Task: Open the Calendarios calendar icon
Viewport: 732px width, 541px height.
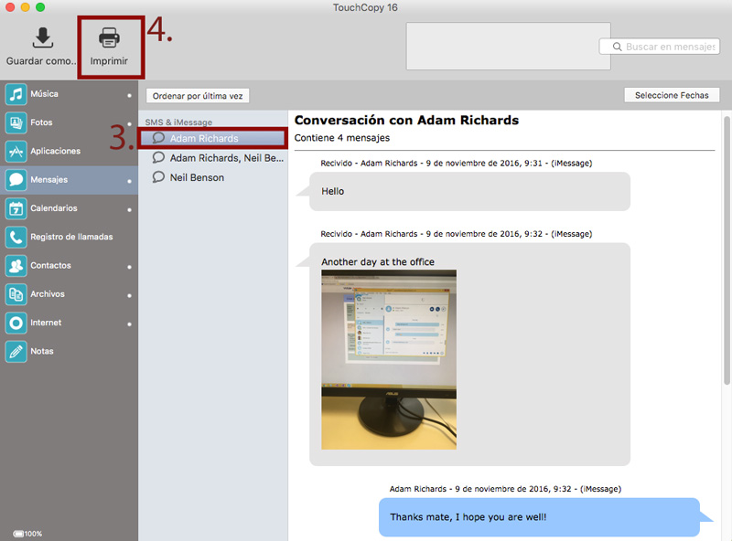Action: [16, 208]
